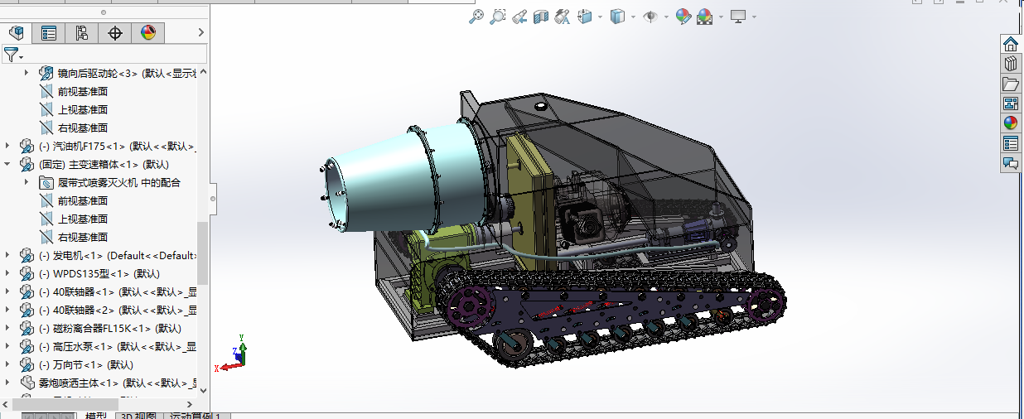Show more manager tabs with the right arrow
1024x419 pixels.
click(200, 33)
